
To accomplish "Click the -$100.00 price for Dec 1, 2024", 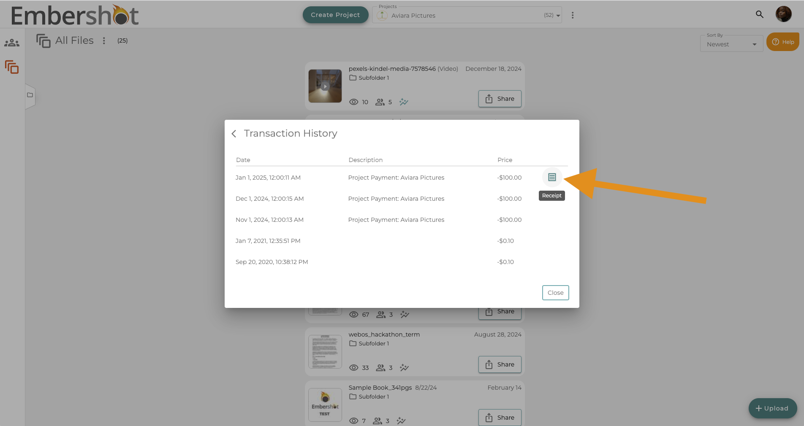I will coord(509,199).
